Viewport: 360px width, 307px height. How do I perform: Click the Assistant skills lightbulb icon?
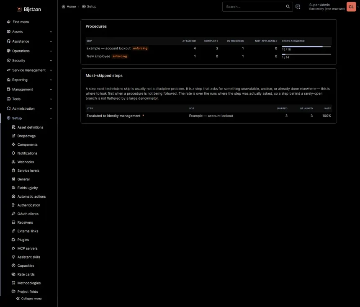click(13, 257)
